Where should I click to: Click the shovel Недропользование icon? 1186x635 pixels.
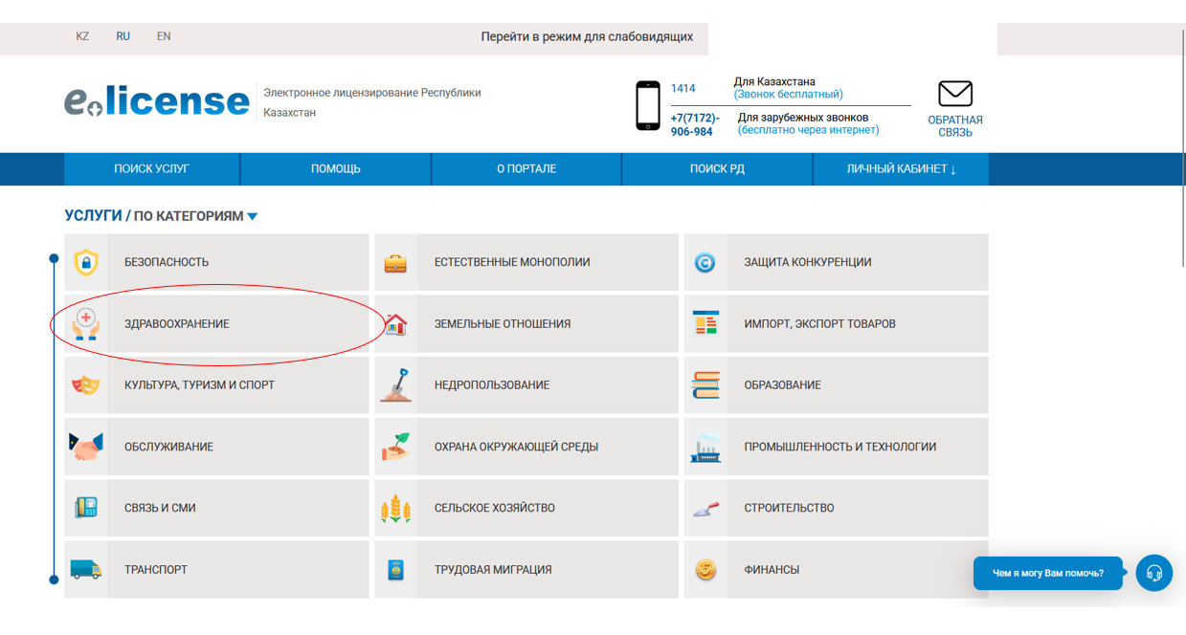click(395, 385)
